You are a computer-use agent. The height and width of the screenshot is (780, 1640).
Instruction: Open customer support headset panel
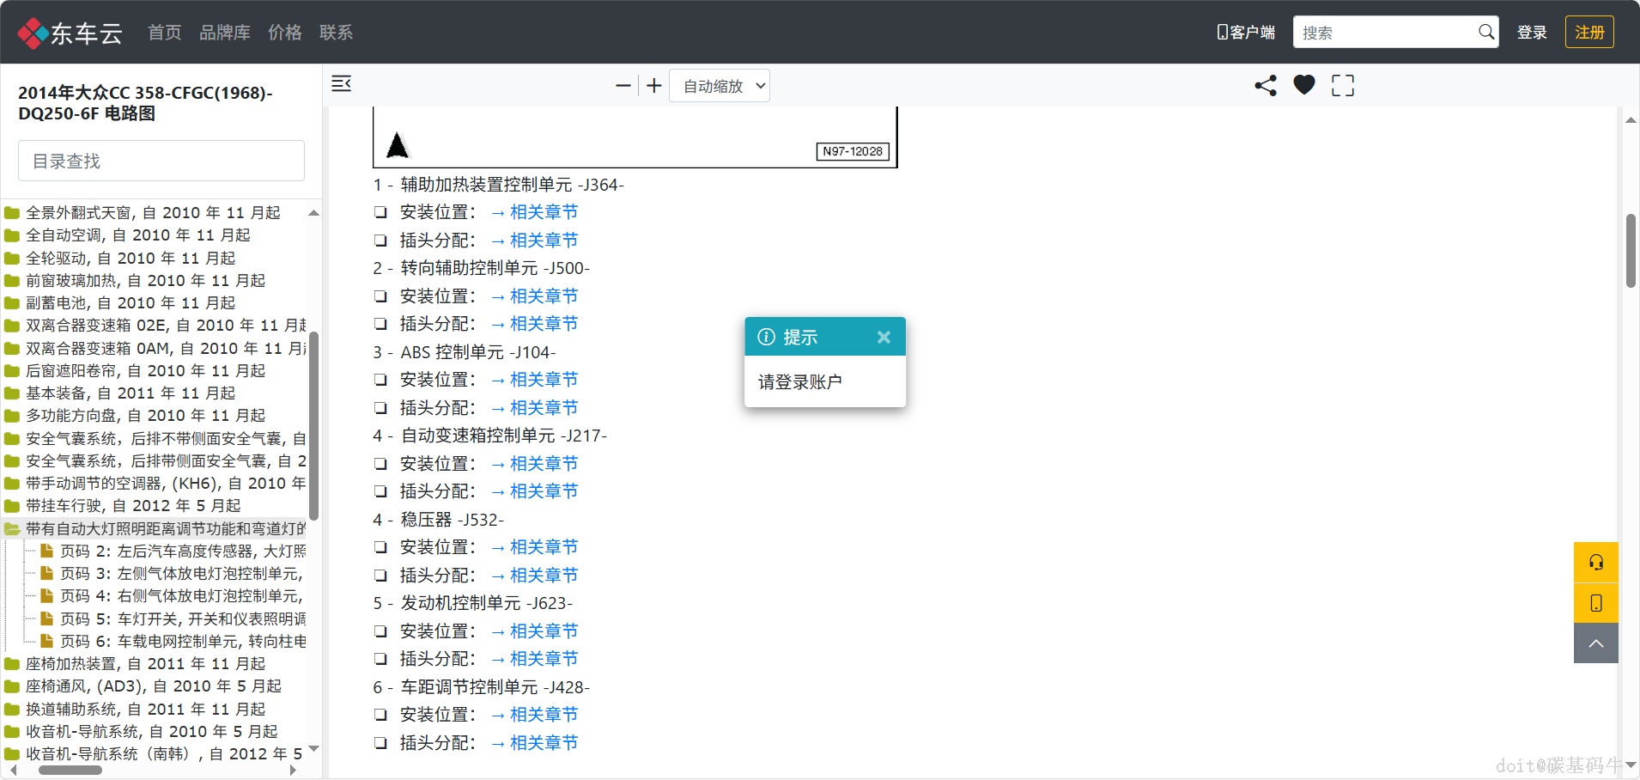[x=1595, y=562]
